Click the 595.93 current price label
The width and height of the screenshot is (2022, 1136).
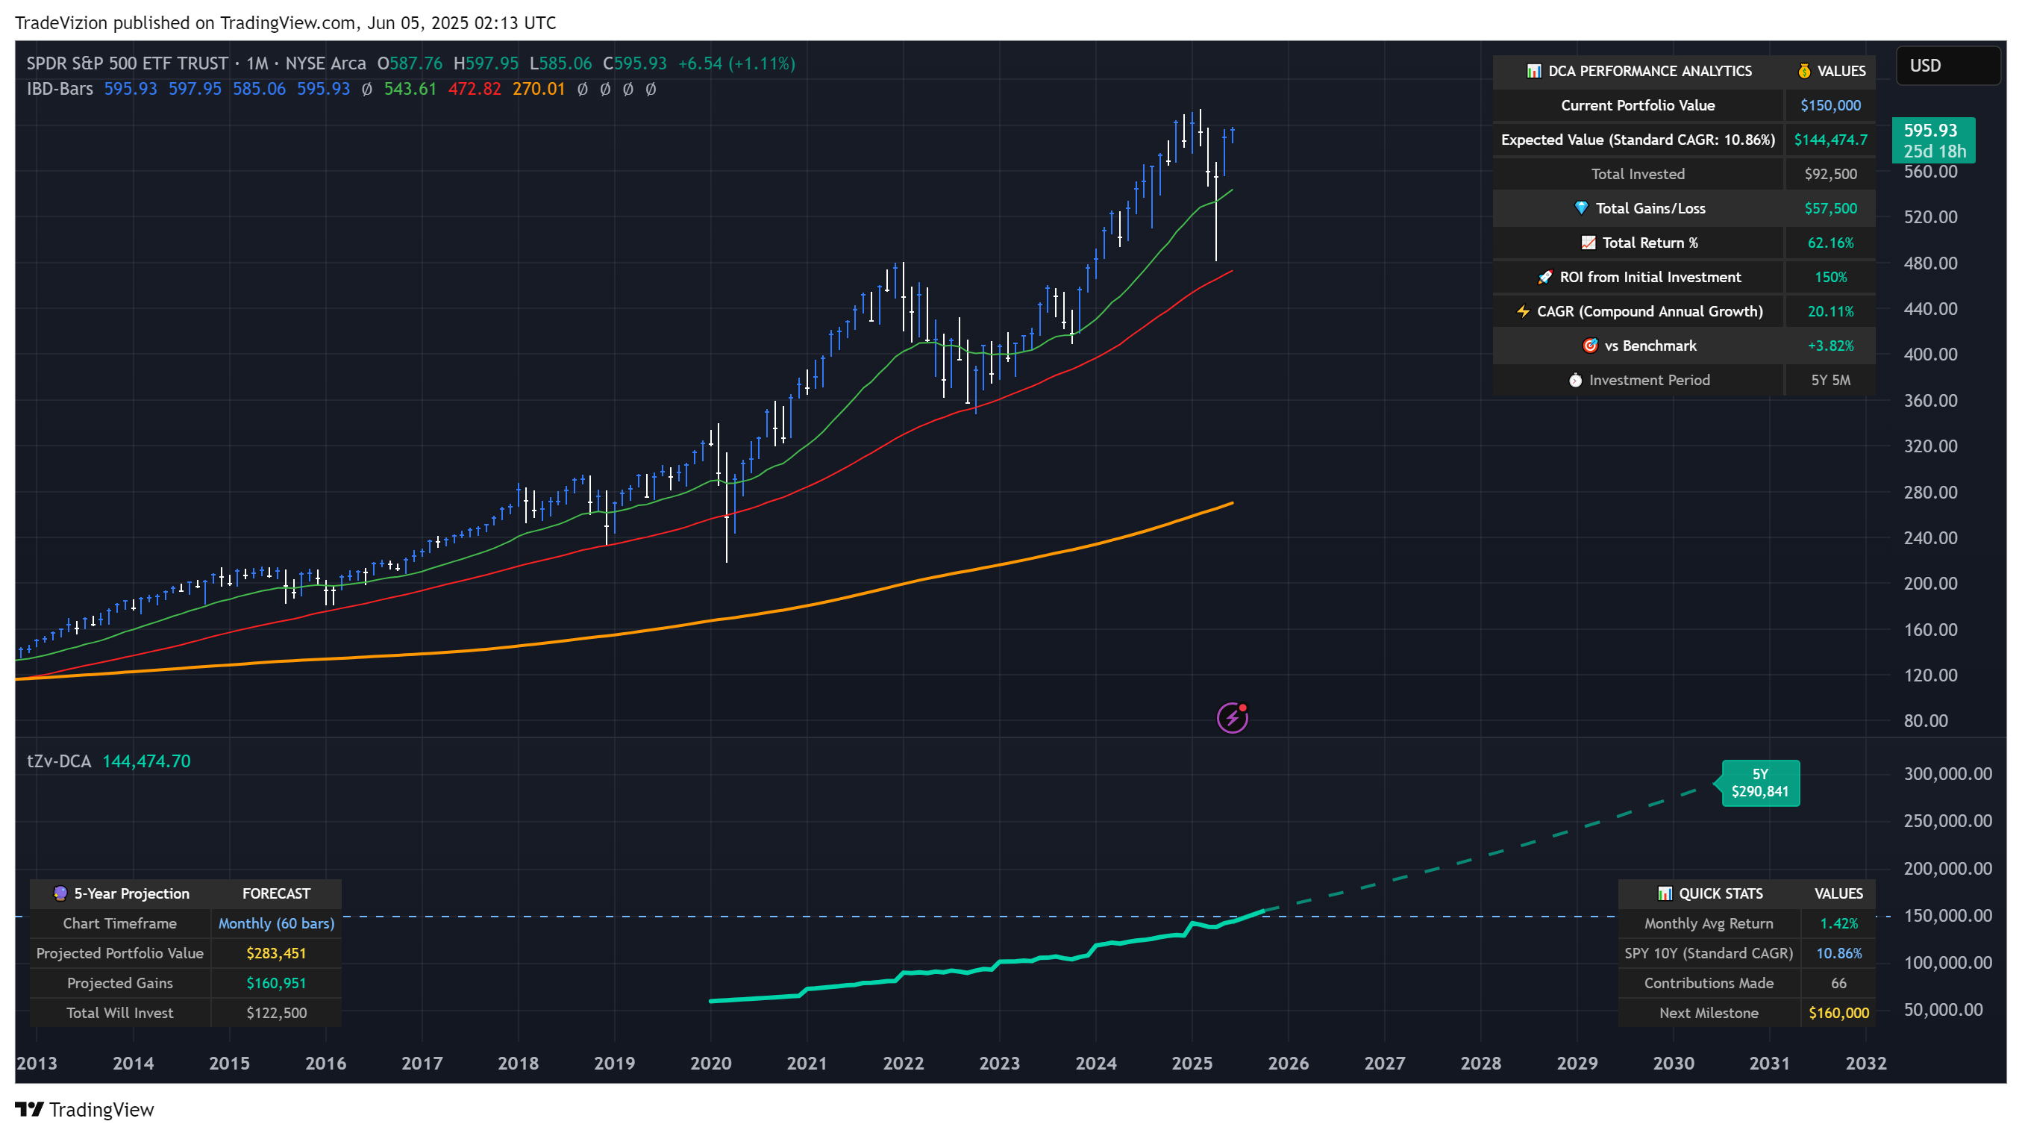pos(1933,140)
